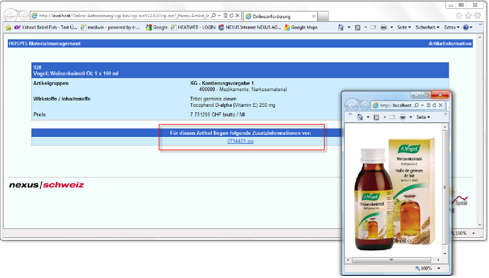Expand the zoom level dropdown in popup
The image size is (489, 278).
[438, 268]
